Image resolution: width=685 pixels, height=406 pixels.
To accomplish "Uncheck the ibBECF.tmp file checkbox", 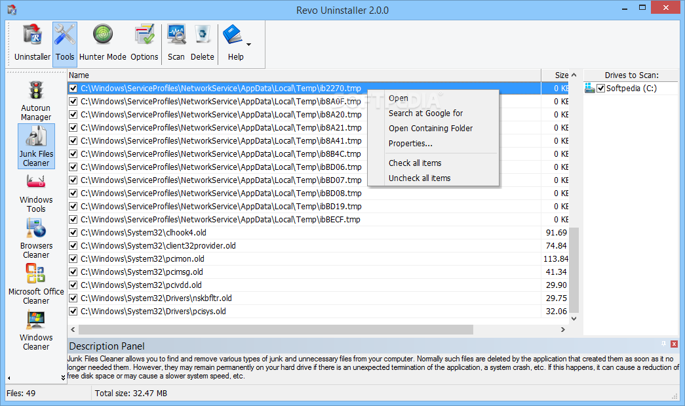I will pyautogui.click(x=73, y=219).
